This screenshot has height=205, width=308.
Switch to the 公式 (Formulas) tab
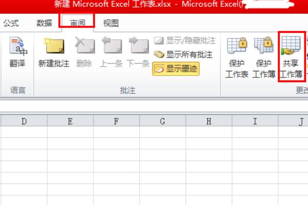pos(12,23)
